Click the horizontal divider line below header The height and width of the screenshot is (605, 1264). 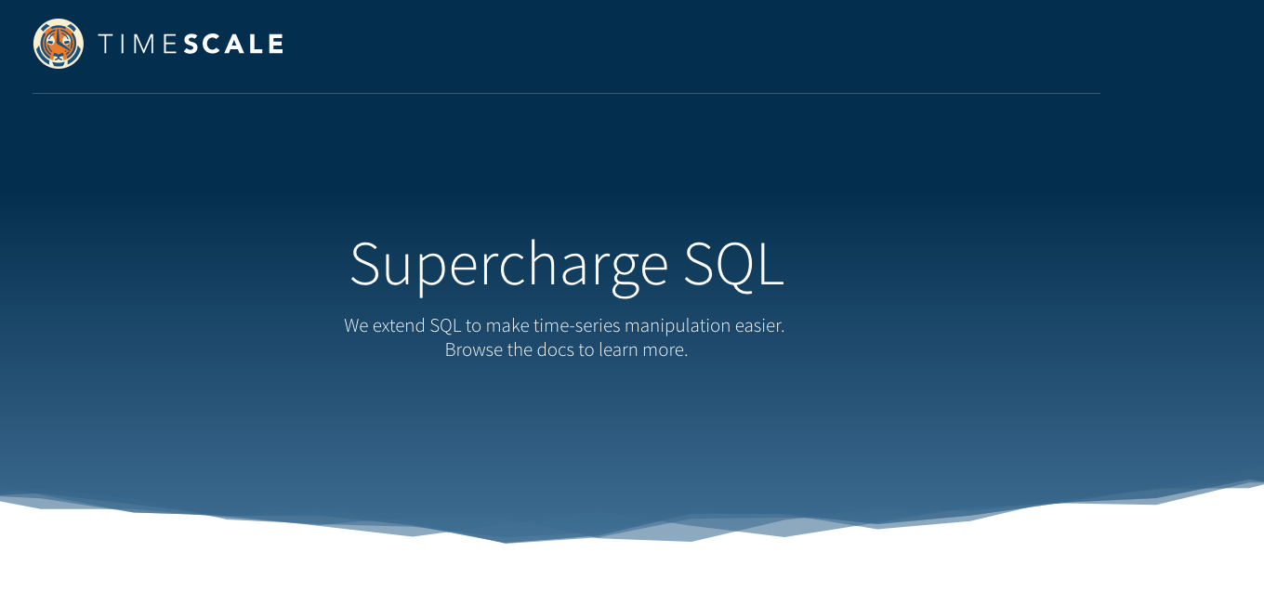(x=566, y=93)
